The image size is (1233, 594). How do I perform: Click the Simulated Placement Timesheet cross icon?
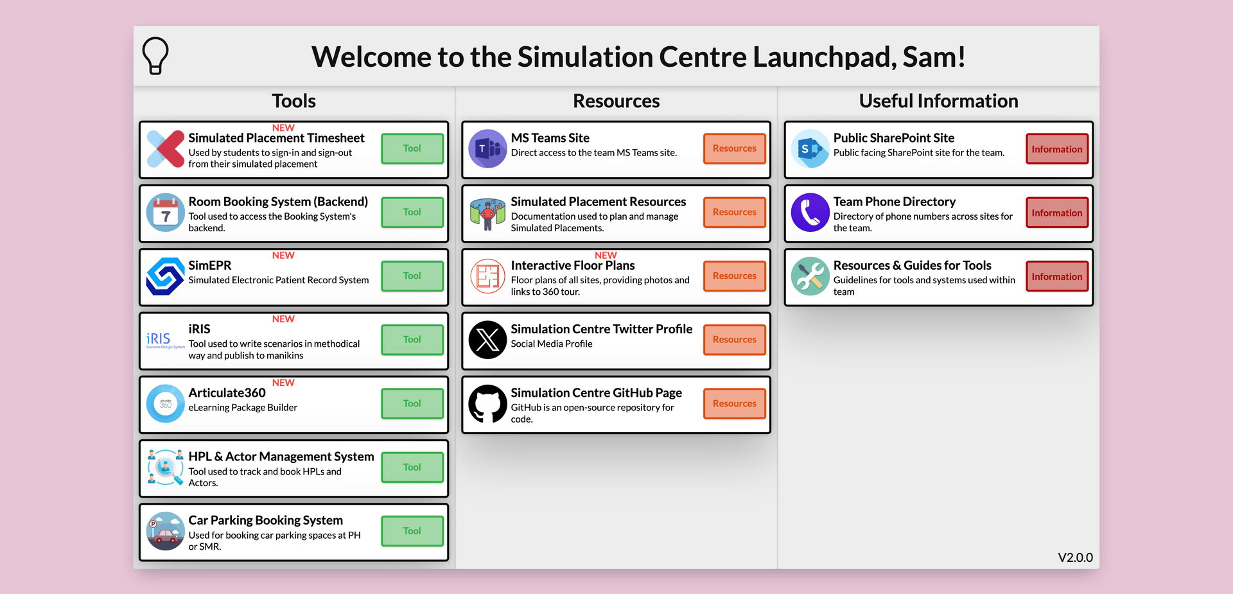coord(166,149)
